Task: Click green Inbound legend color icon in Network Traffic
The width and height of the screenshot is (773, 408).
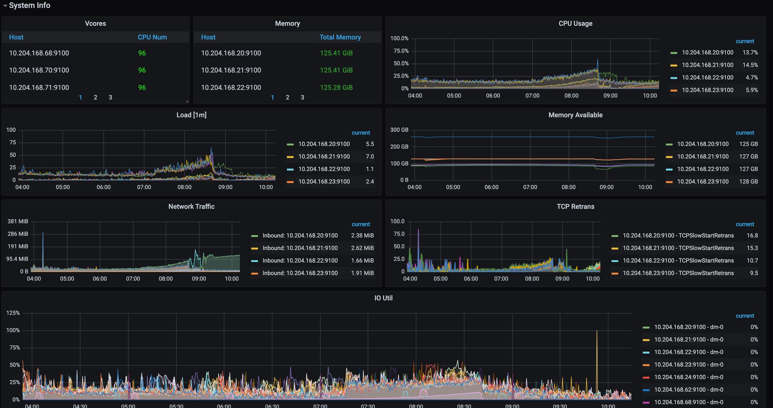Action: point(254,236)
